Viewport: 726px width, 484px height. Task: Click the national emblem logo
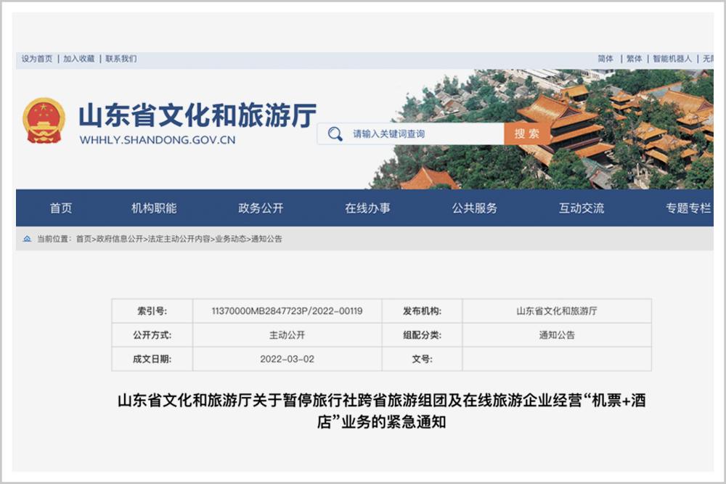tap(44, 120)
